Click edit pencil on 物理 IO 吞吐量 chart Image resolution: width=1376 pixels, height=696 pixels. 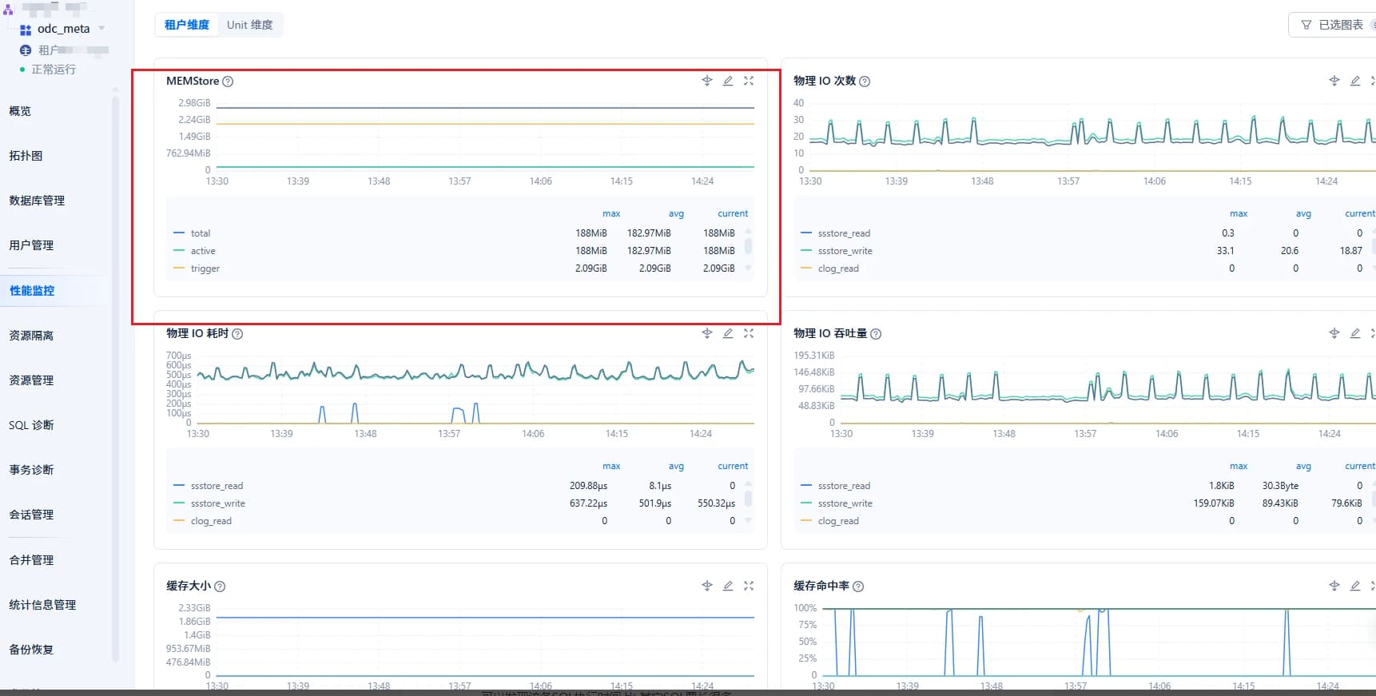pos(1355,333)
